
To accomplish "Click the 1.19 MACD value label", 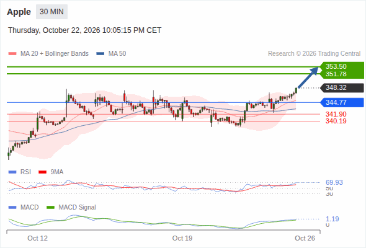I will pos(333,219).
